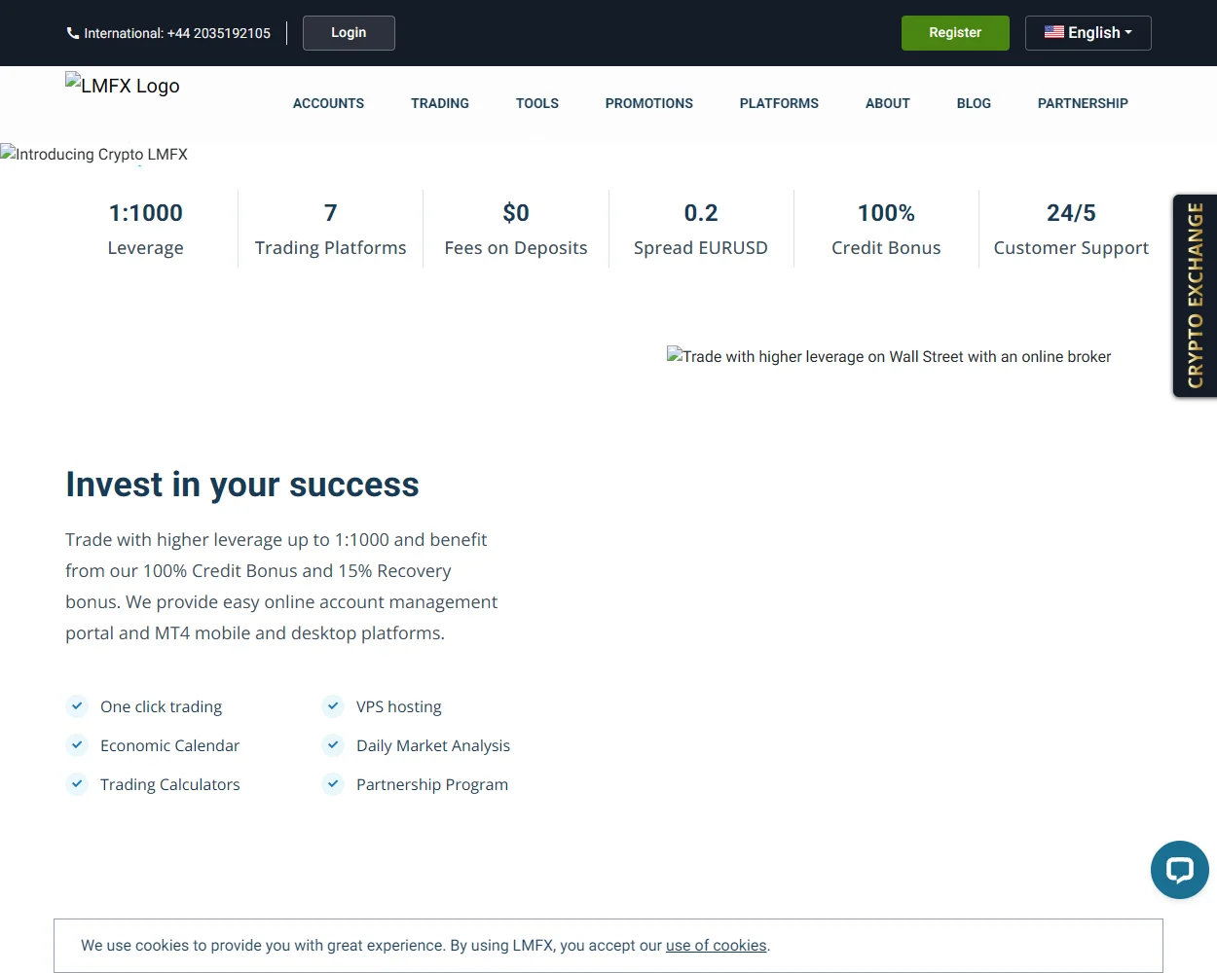This screenshot has width=1217, height=973.
Task: Expand the Tools navigation dropdown
Action: pos(536,103)
